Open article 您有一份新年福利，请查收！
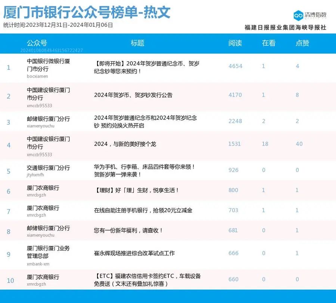Image resolution: width=336 pixels, height=303 pixels. tap(128, 230)
